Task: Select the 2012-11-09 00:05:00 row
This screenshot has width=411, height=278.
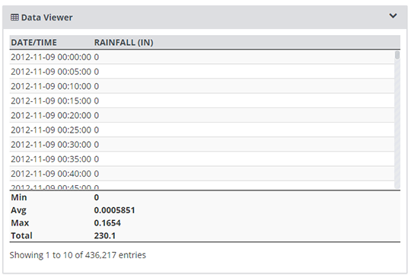Action: [x=202, y=72]
